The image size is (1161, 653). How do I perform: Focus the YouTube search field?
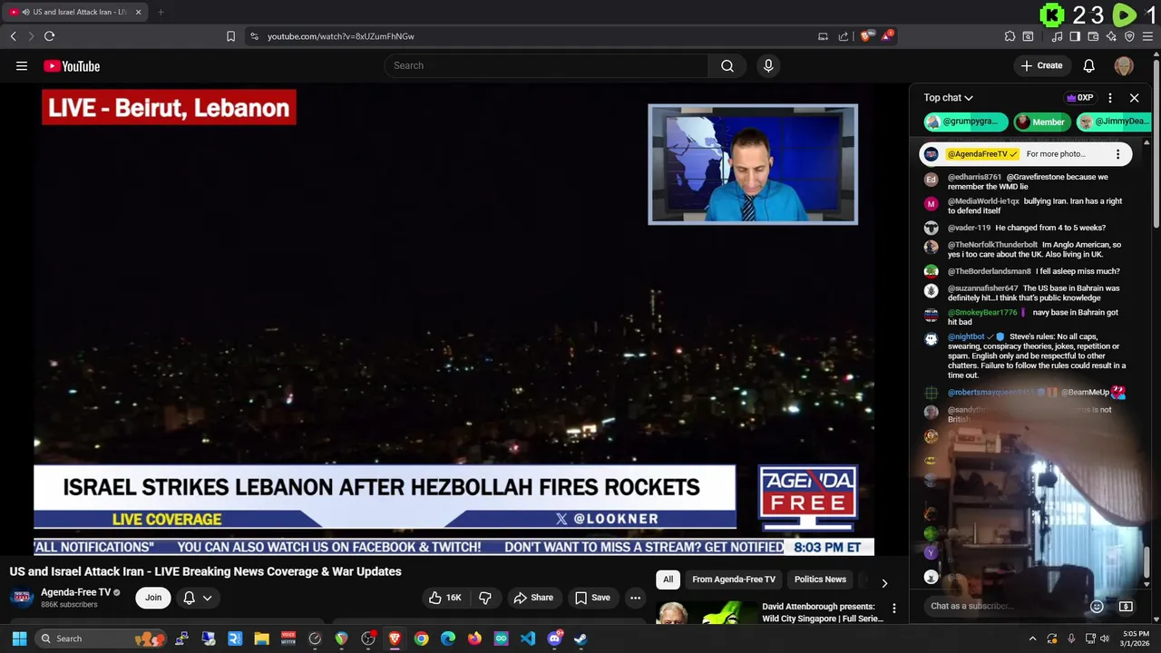pyautogui.click(x=546, y=65)
